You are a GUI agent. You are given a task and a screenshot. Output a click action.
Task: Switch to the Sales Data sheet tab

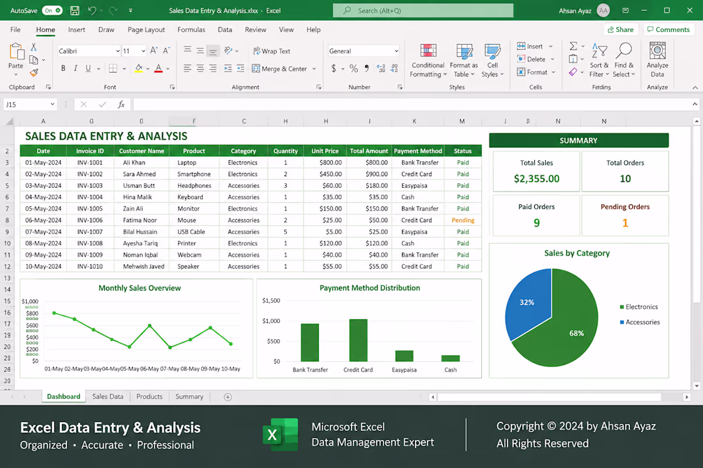pos(107,396)
